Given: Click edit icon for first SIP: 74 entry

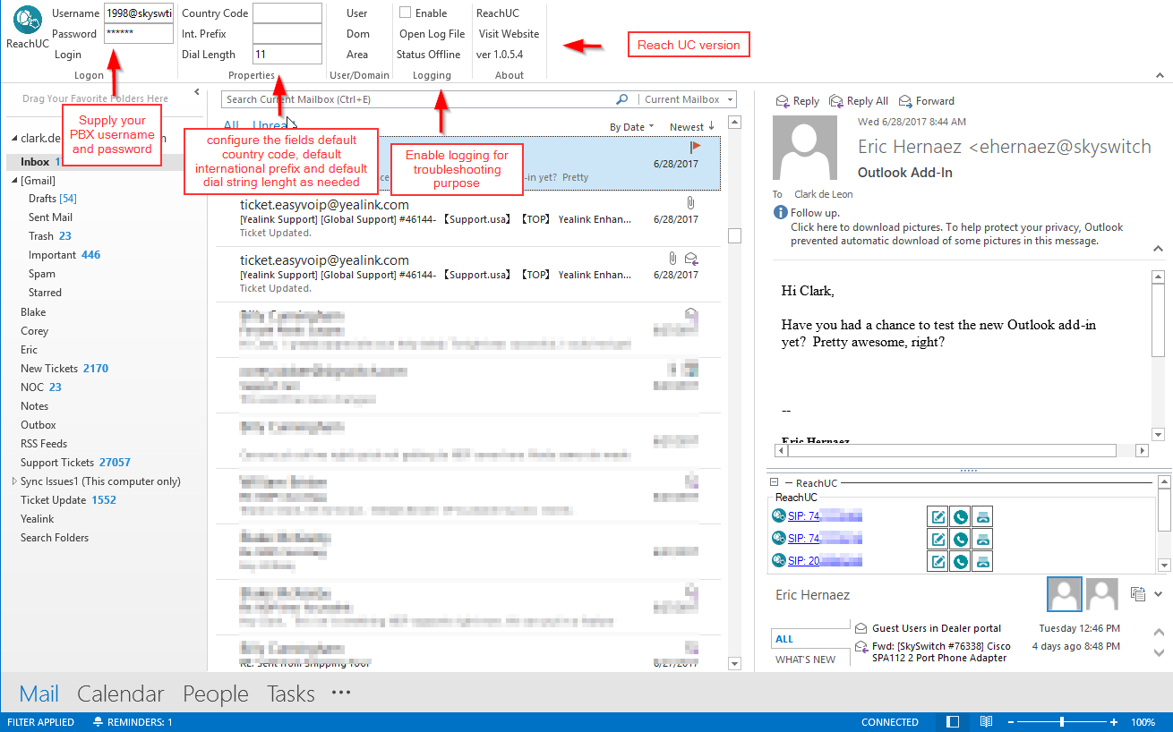Looking at the screenshot, I should pos(938,516).
